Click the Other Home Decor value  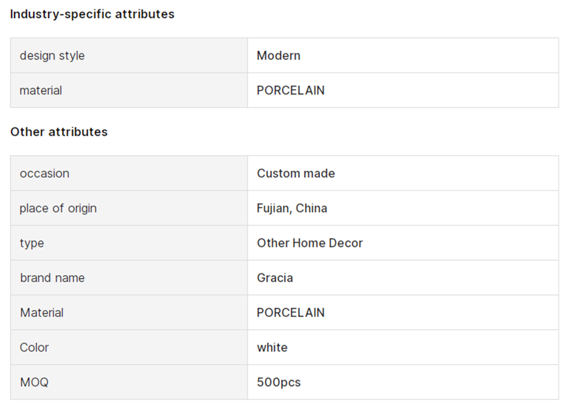coord(309,243)
